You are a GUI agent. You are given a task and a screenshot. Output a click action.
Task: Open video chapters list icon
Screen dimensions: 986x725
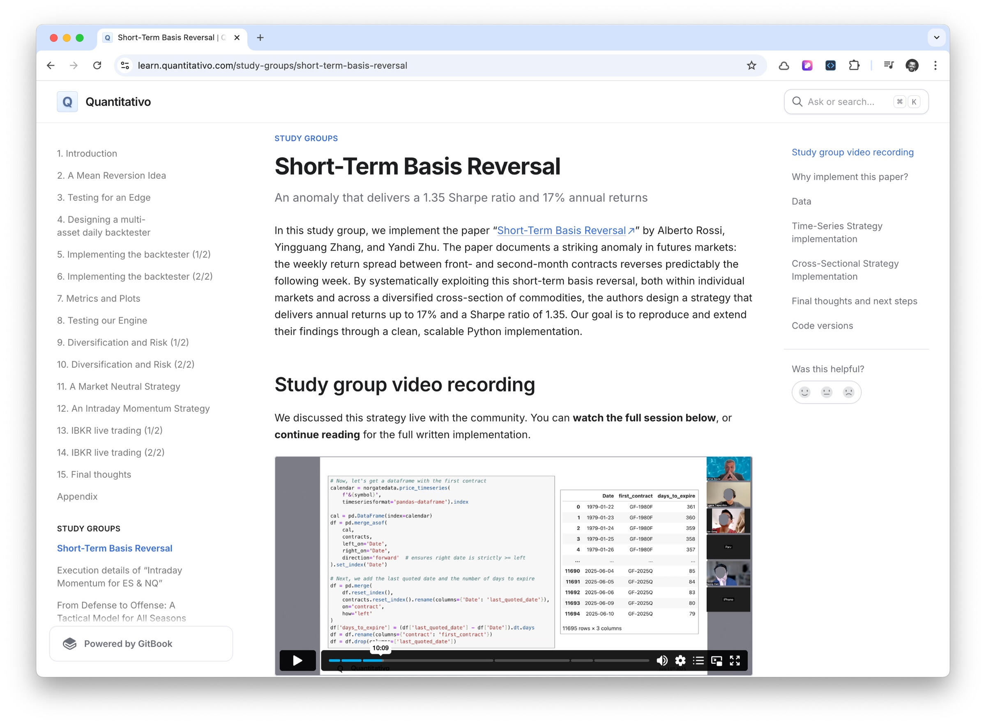click(698, 660)
